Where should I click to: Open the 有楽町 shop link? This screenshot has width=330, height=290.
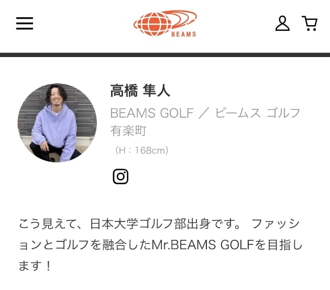(x=128, y=131)
